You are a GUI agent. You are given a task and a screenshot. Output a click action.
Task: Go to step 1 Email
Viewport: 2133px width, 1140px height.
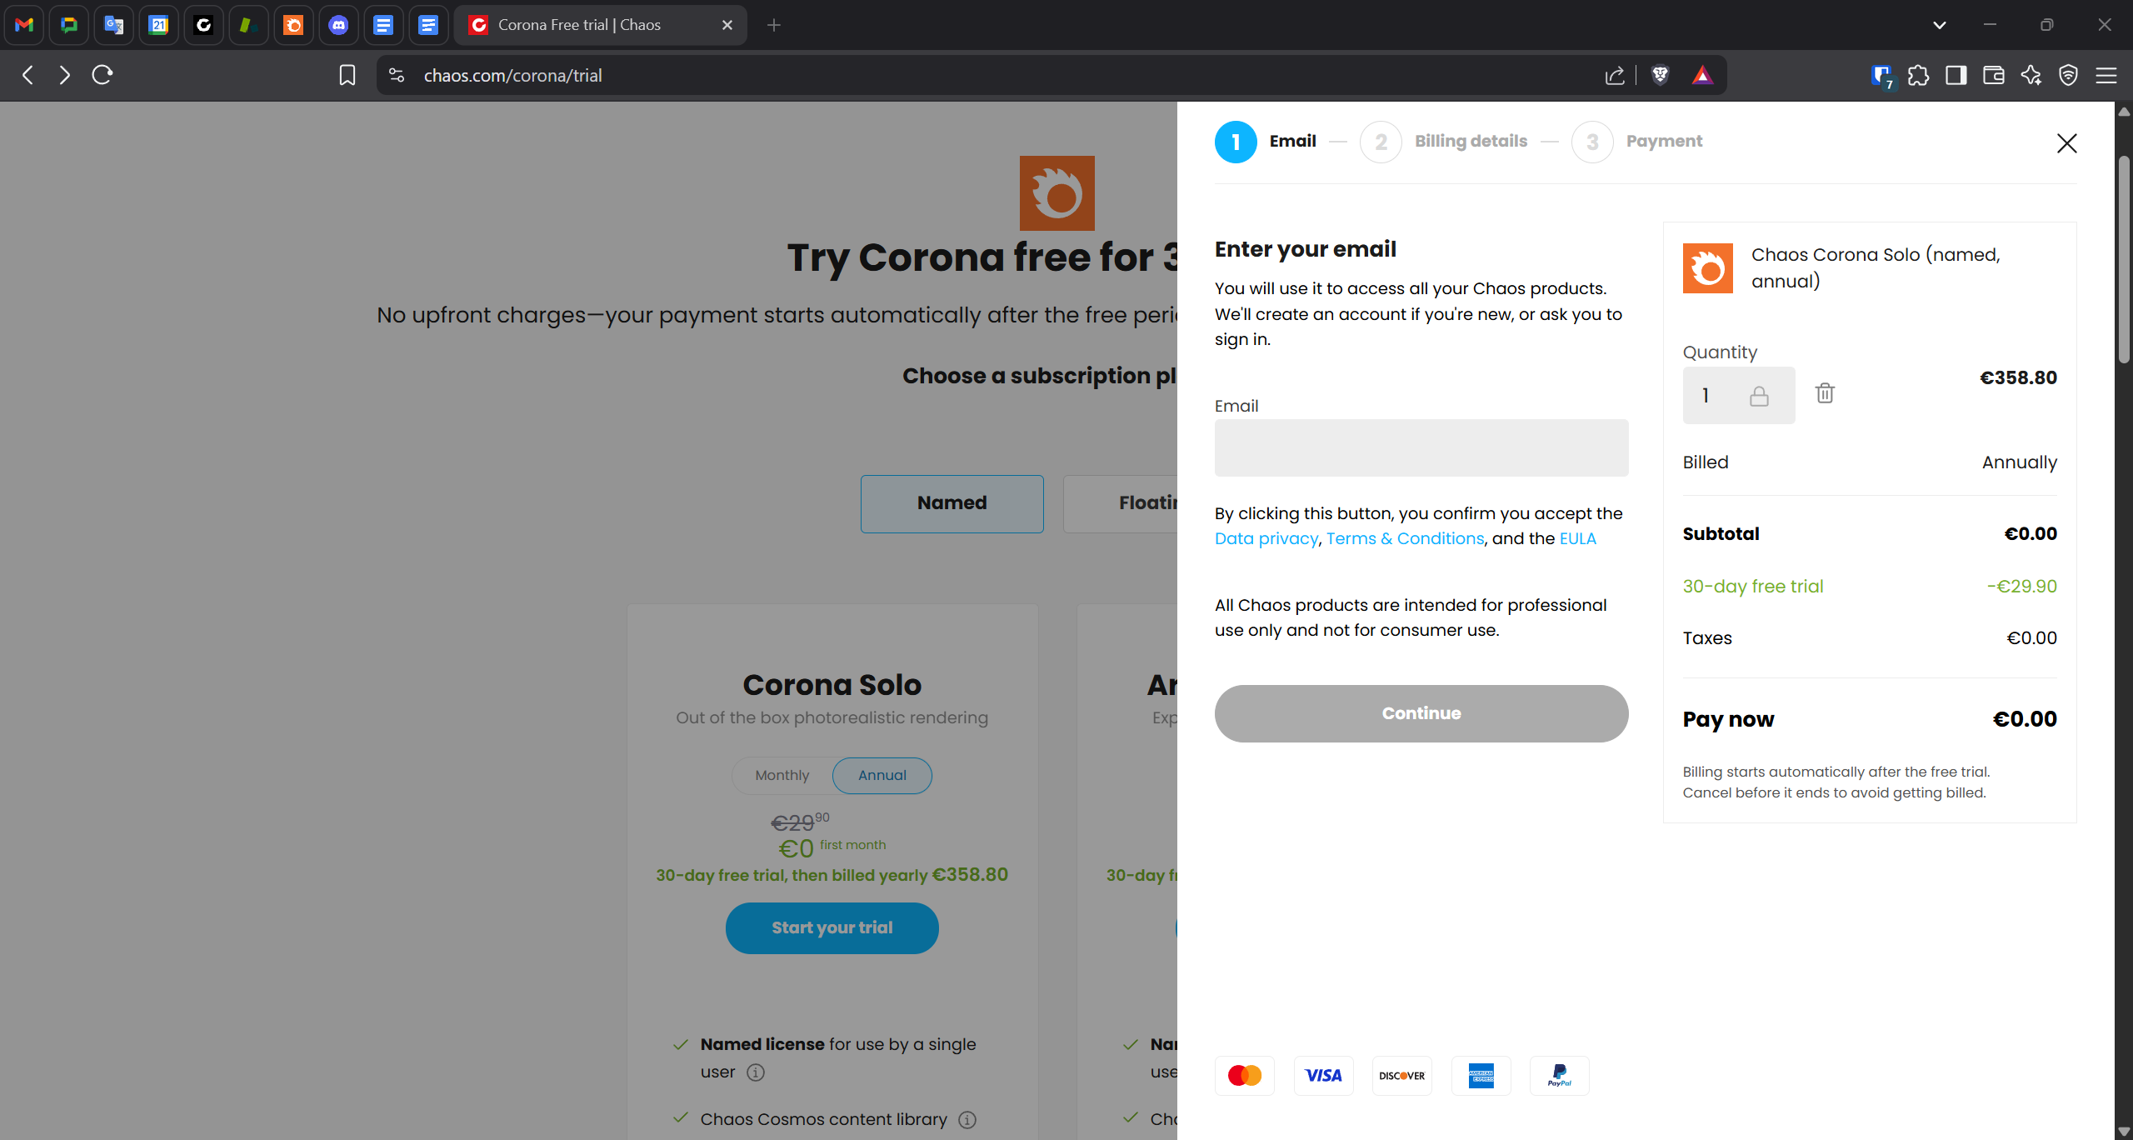point(1266,142)
